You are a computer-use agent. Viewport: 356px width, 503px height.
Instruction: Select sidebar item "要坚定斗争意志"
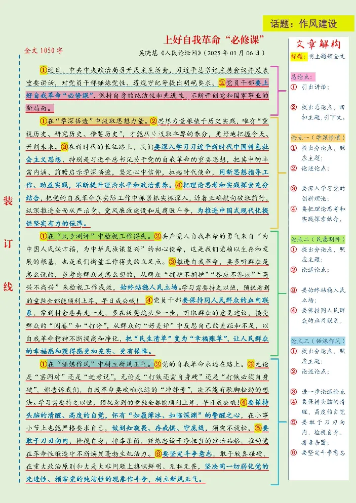(x=323, y=452)
